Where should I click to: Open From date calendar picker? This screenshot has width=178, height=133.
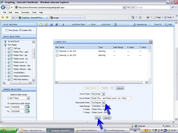click(27, 107)
